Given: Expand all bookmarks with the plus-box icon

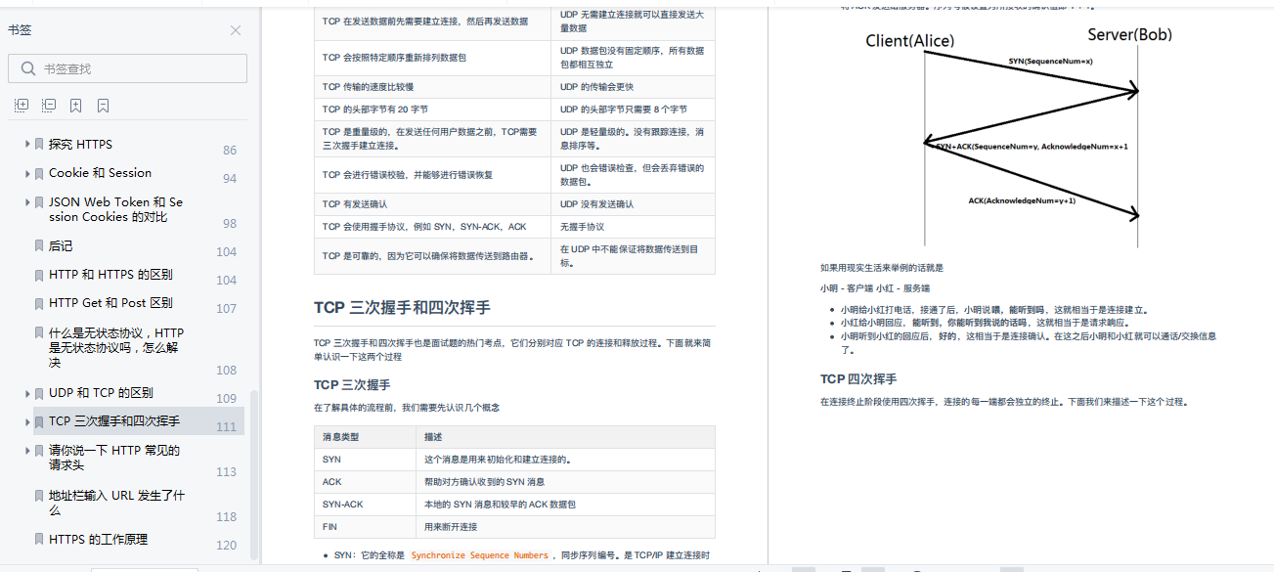Looking at the screenshot, I should point(22,106).
